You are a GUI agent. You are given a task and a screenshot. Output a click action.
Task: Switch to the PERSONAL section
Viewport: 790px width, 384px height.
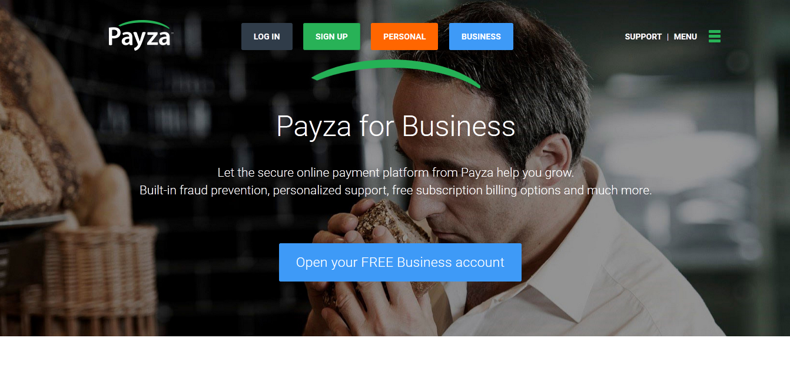pos(404,37)
